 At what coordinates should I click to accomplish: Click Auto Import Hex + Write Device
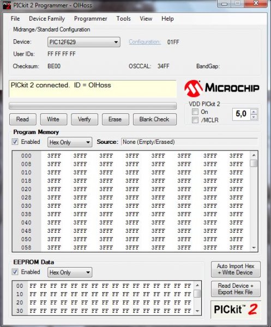(x=236, y=269)
